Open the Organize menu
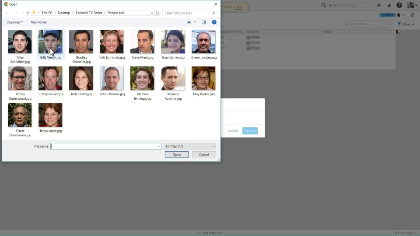Screen dimensions: 420x236 (x=15, y=22)
